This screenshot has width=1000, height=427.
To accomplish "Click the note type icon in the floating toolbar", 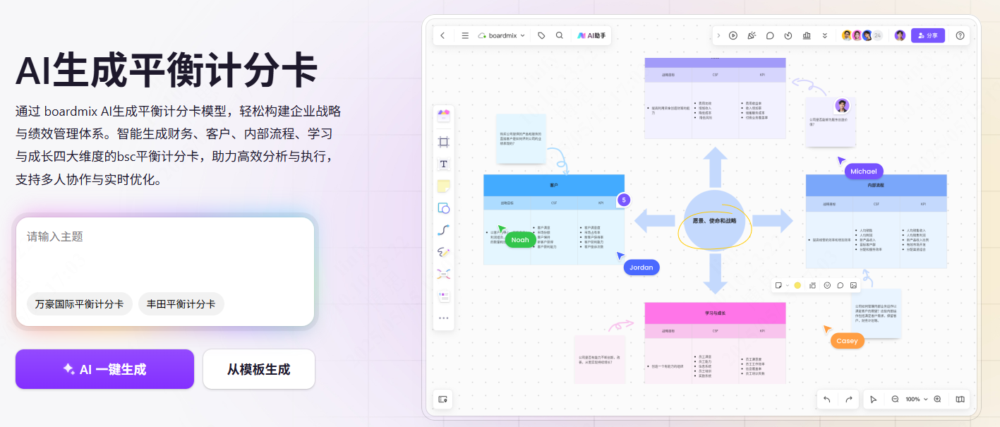I will pos(778,285).
